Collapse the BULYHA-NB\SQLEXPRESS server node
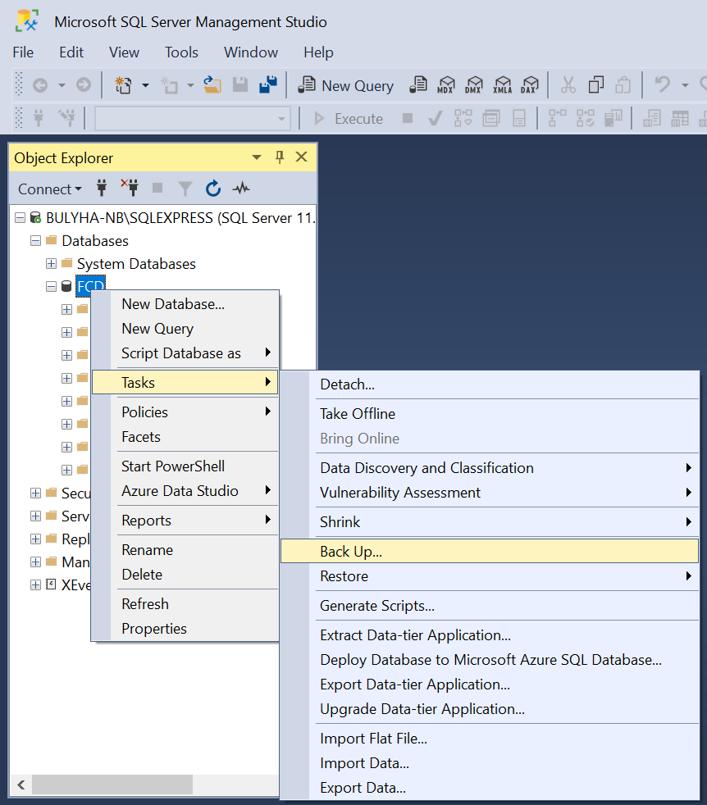Screen dimensions: 707x805 pos(20,218)
